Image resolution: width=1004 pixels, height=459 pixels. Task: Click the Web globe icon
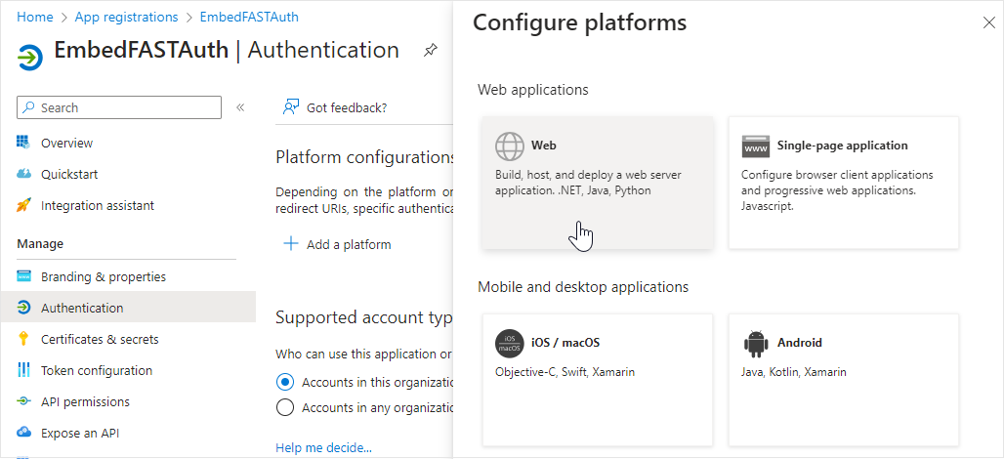509,146
